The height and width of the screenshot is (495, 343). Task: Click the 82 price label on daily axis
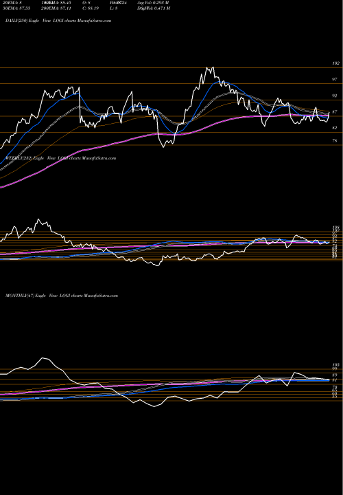335,128
